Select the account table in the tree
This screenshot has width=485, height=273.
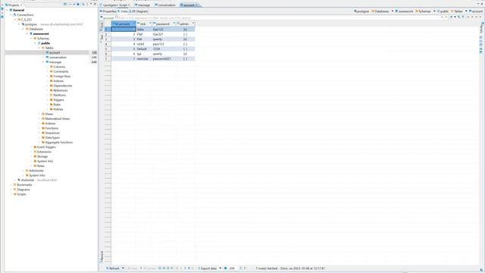point(55,52)
